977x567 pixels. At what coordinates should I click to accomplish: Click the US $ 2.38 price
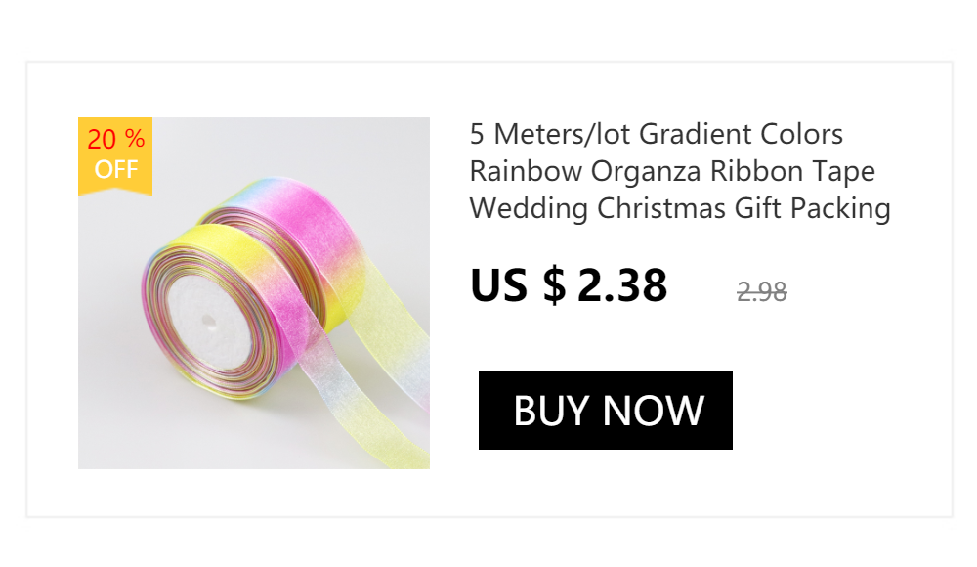point(569,285)
